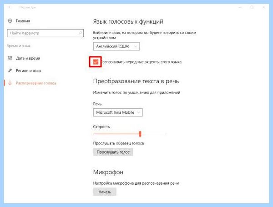Image resolution: width=273 pixels, height=207 pixels.
Task: Click the Прослушать голос button
Action: click(113, 152)
